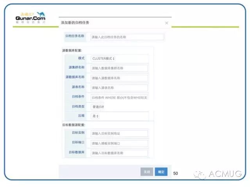The image size is (250, 187).
Task: Open the 压缩 dropdown set to 是
Action: pyautogui.click(x=95, y=116)
